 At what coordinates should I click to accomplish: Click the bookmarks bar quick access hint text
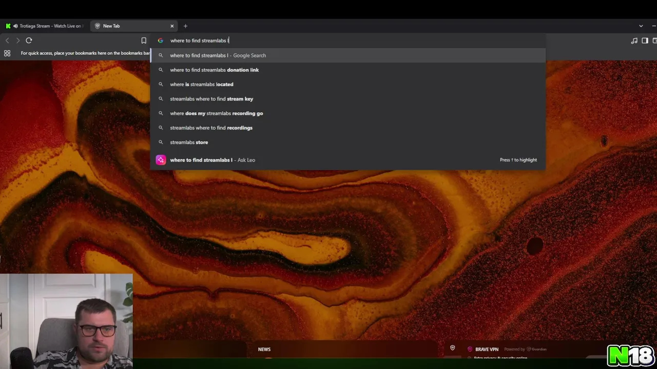click(85, 53)
